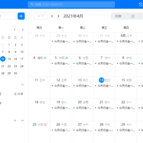Mini calendar next month arrow
Screen dimensions: 143x143
click(23, 29)
